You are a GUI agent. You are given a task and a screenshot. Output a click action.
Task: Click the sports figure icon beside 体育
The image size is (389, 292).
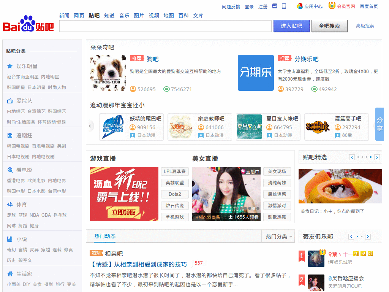(10, 205)
